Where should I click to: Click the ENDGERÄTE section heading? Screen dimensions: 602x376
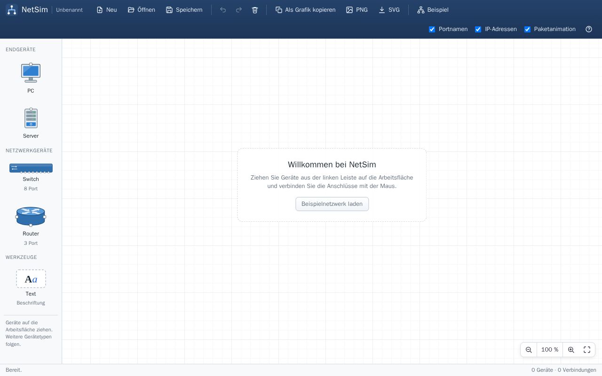click(x=21, y=49)
